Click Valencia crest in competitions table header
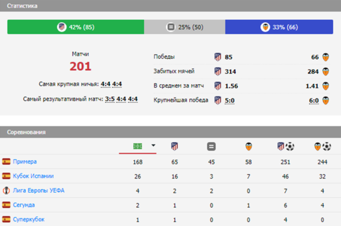The width and height of the screenshot is (341, 226). coord(248,147)
